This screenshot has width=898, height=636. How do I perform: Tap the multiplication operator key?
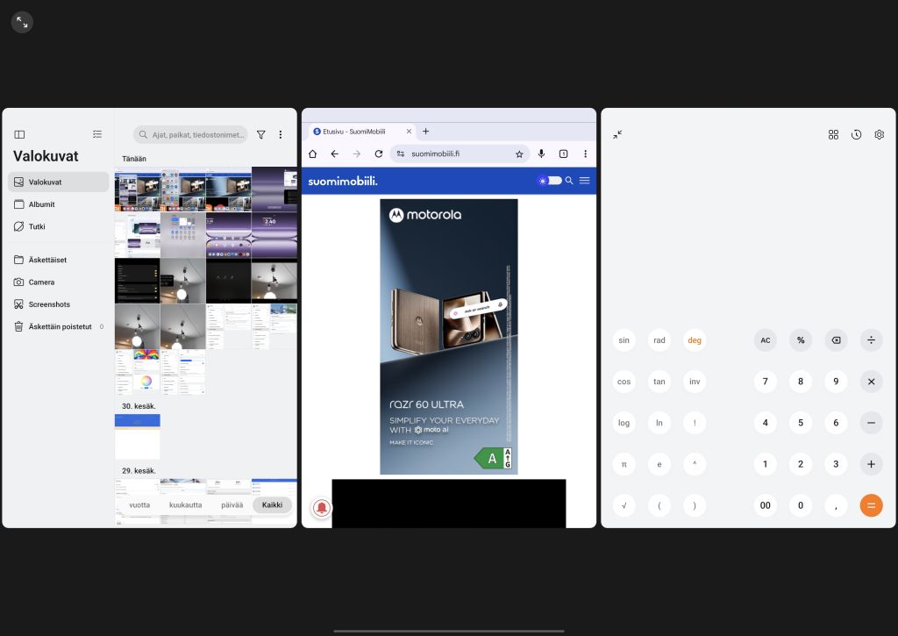point(871,382)
